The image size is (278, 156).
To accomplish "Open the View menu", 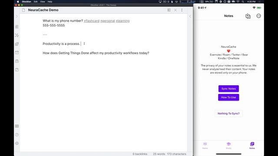I will point(43,2).
